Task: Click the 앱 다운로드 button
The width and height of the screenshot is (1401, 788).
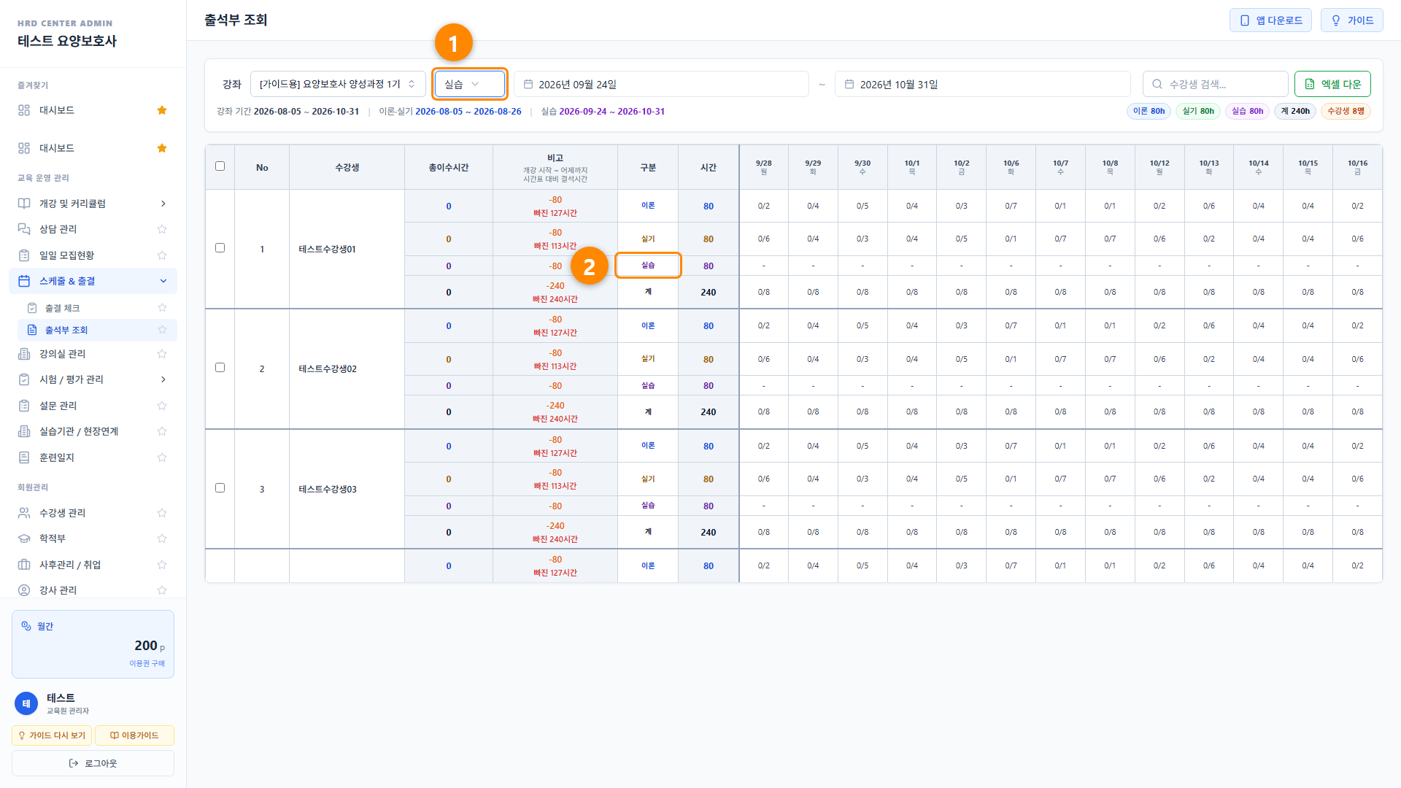Action: coord(1270,20)
